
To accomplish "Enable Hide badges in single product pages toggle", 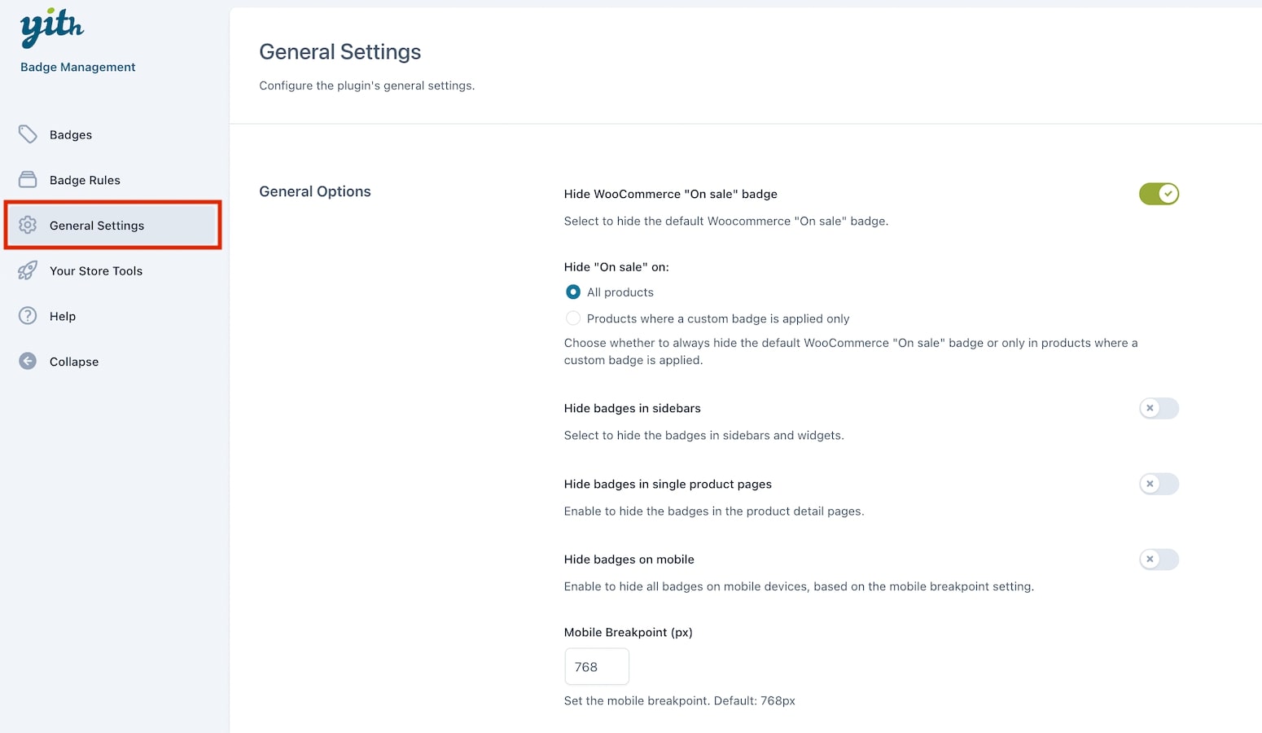I will point(1159,484).
